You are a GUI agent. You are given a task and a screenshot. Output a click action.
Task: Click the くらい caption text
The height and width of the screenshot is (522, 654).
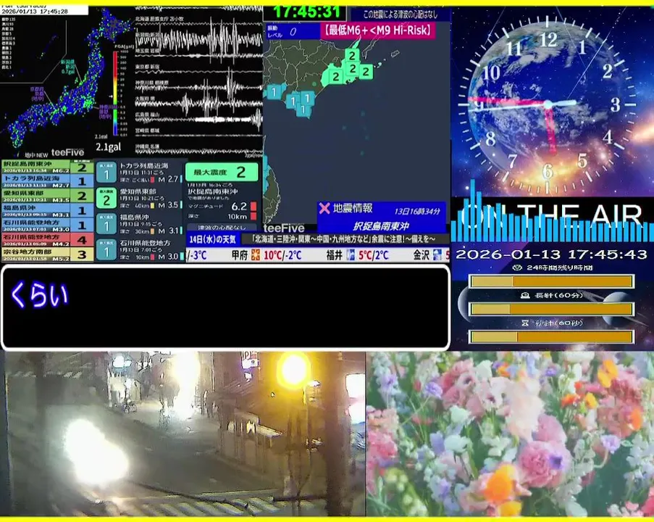(x=39, y=295)
